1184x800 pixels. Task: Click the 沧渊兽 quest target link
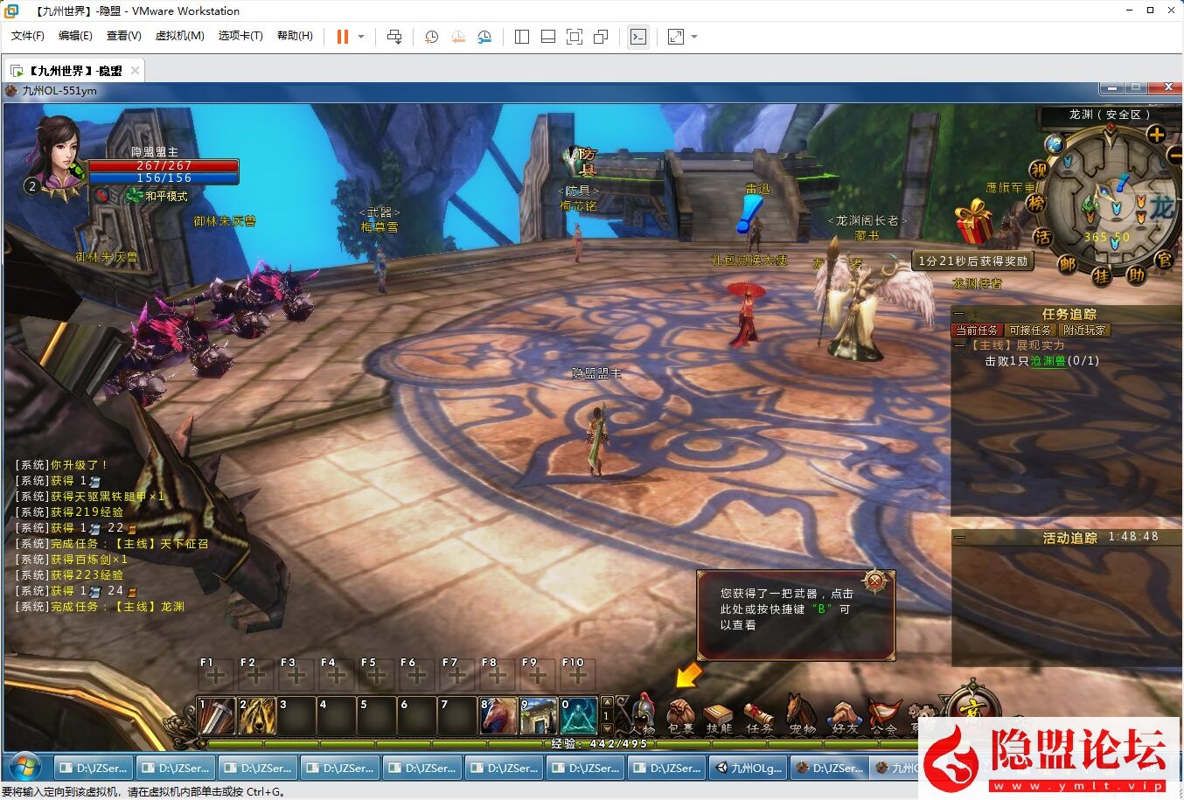[x=1048, y=361]
